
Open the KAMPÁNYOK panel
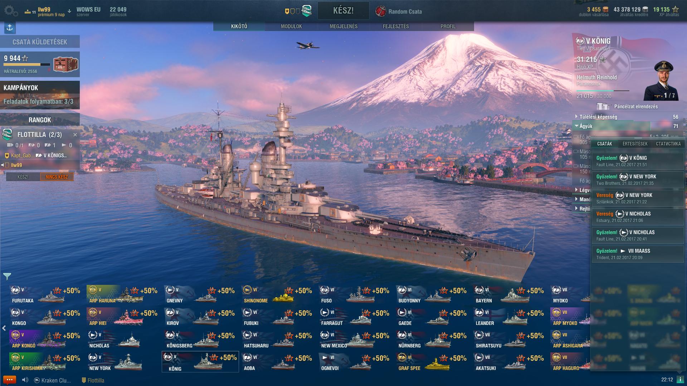tap(40, 95)
